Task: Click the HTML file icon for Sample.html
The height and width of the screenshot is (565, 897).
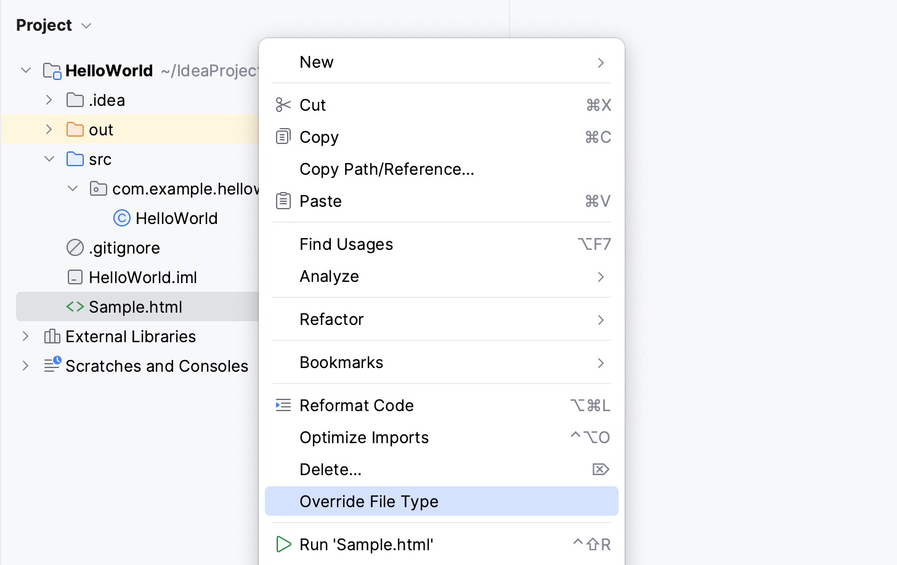Action: pos(74,307)
